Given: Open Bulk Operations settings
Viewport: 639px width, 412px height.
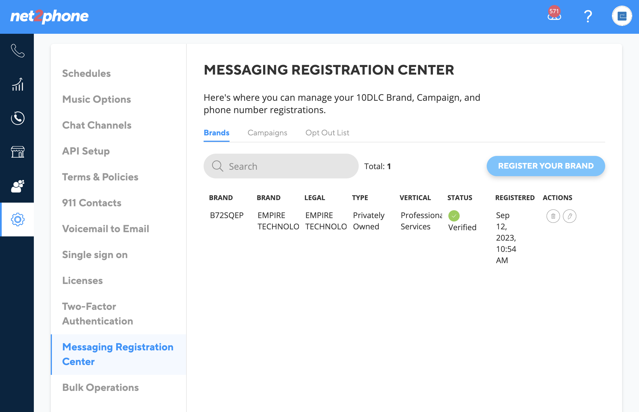Looking at the screenshot, I should 100,388.
